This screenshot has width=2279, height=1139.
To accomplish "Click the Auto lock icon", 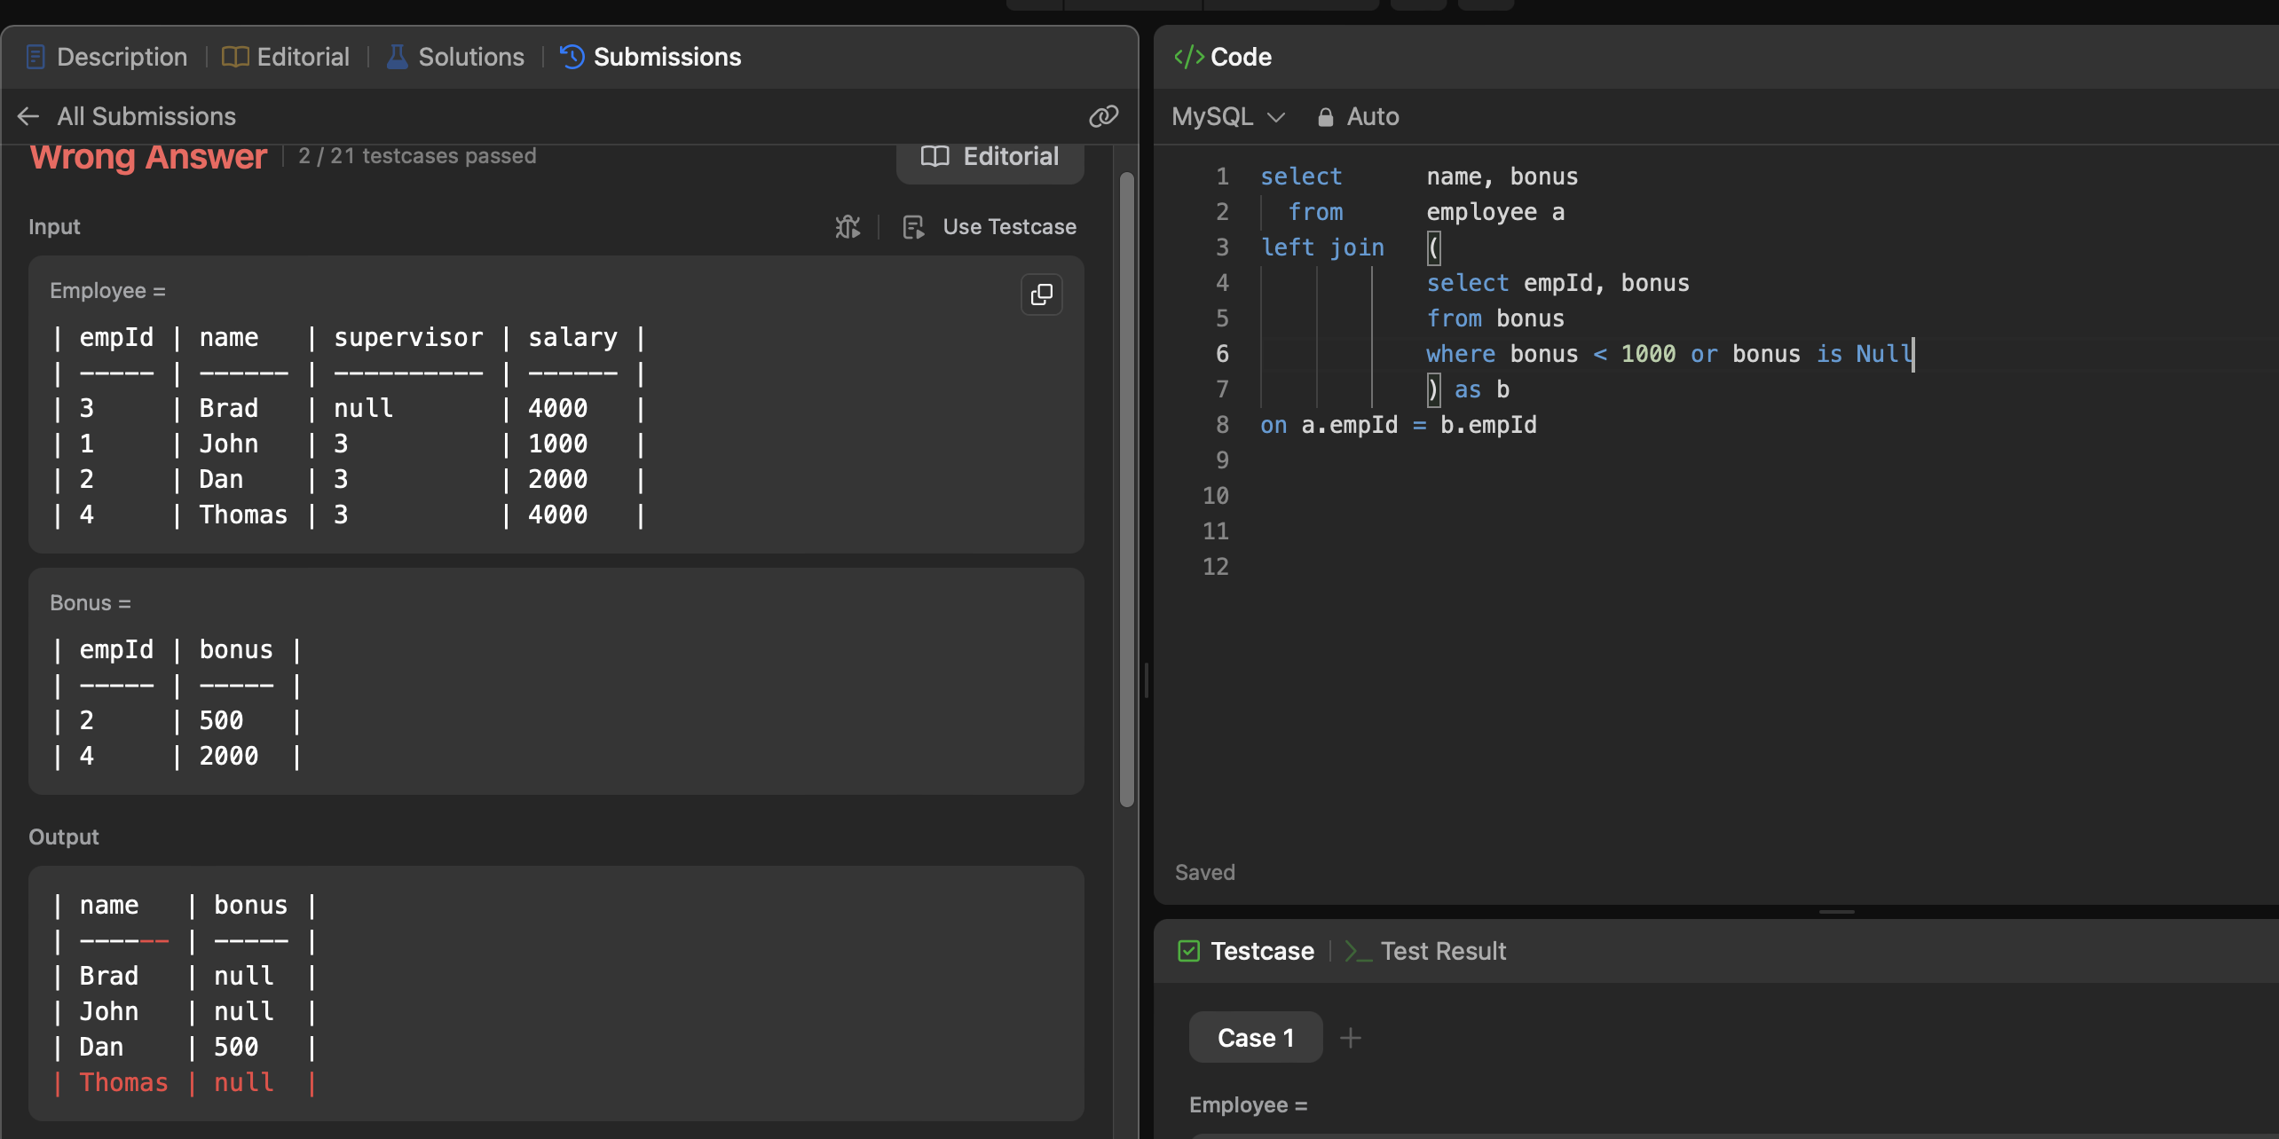I will click(1325, 117).
